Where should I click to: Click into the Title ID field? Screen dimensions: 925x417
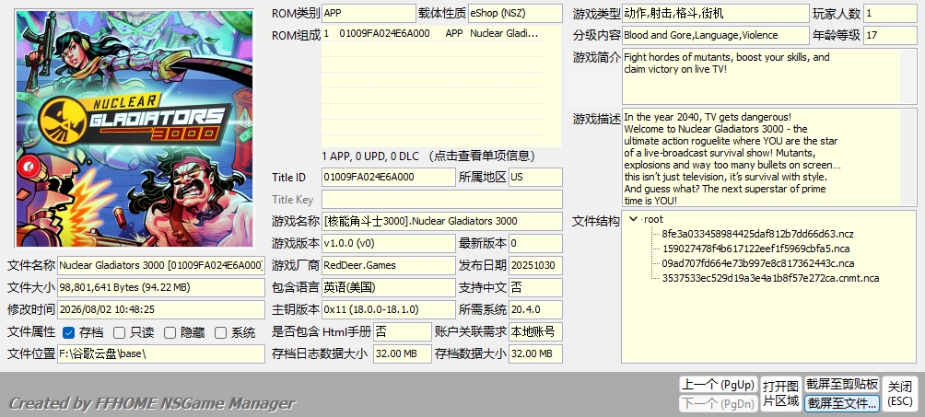(389, 177)
